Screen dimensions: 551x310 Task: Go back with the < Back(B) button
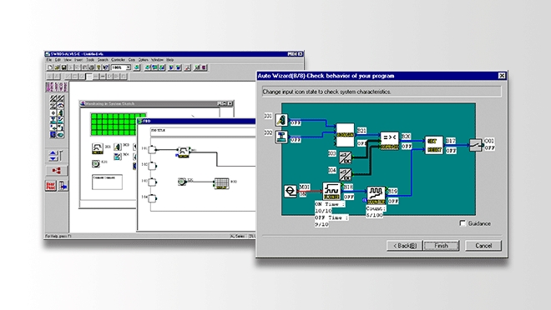point(404,246)
